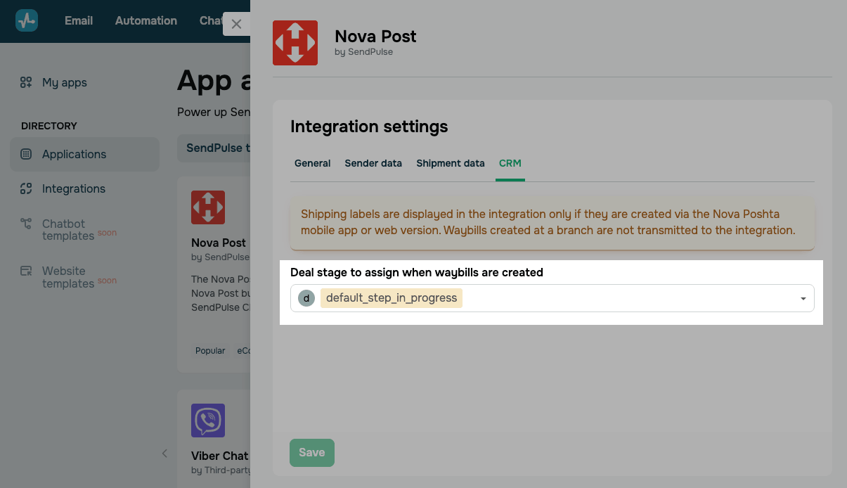Click the dropdown caret arrow
Viewport: 847px width, 488px height.
803,299
